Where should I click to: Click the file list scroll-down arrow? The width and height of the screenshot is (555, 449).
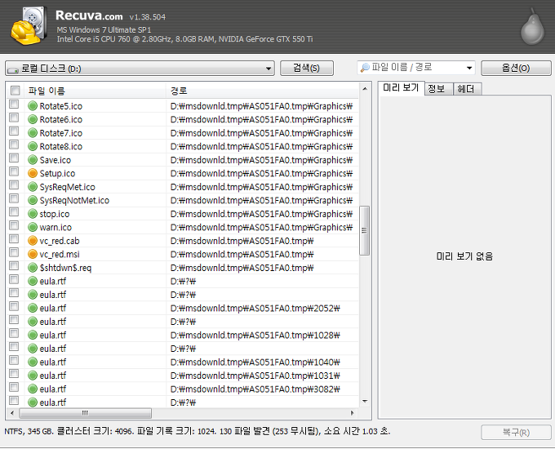coord(365,402)
